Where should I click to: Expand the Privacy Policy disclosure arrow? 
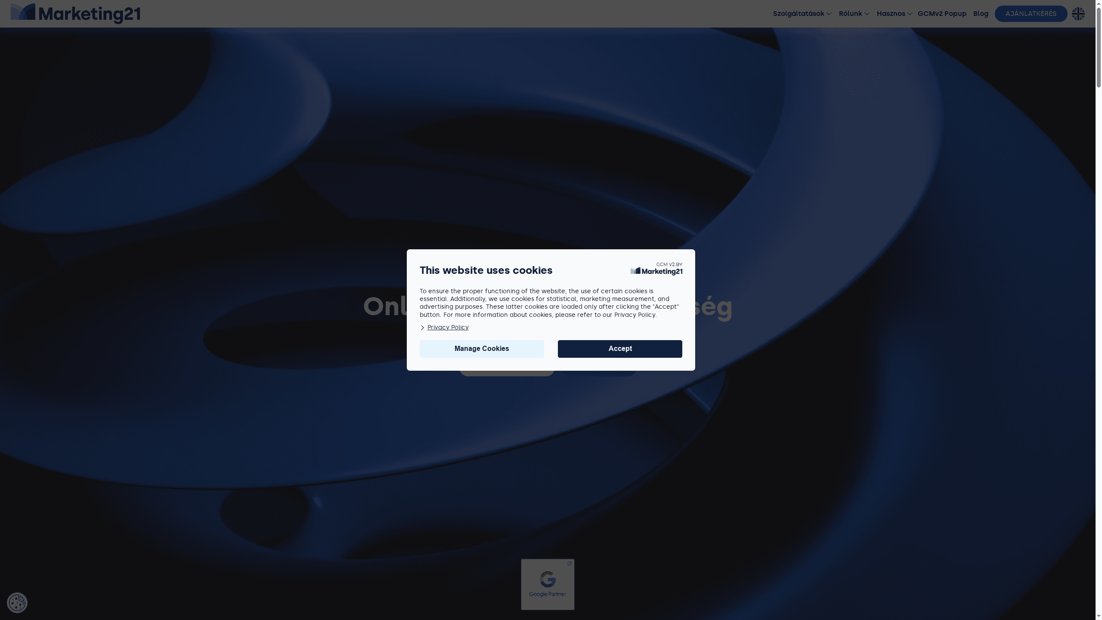tap(422, 328)
